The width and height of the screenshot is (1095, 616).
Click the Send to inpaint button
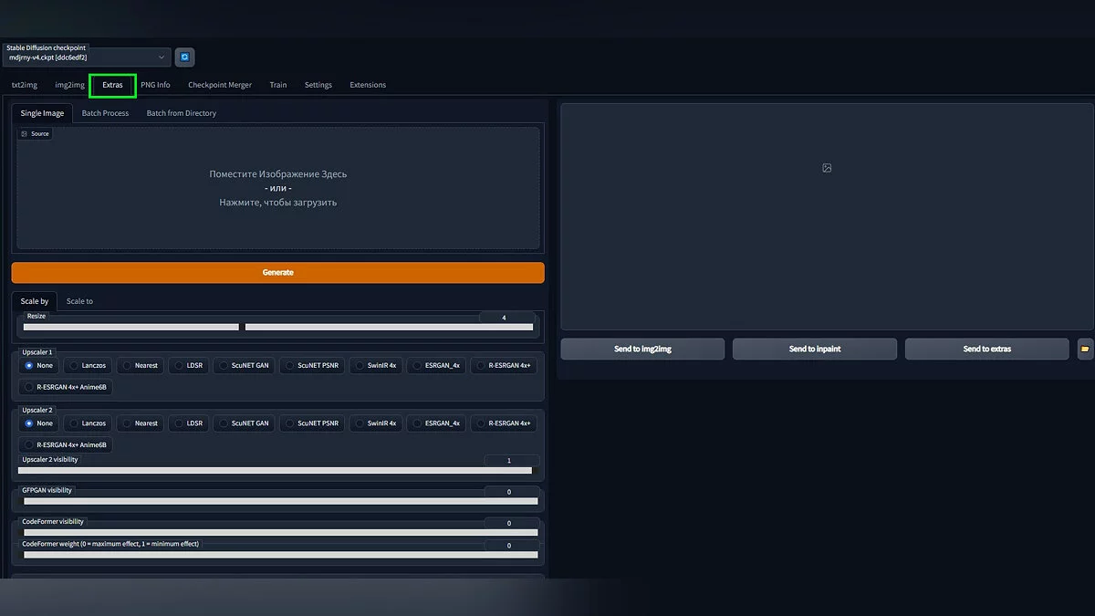coord(815,349)
